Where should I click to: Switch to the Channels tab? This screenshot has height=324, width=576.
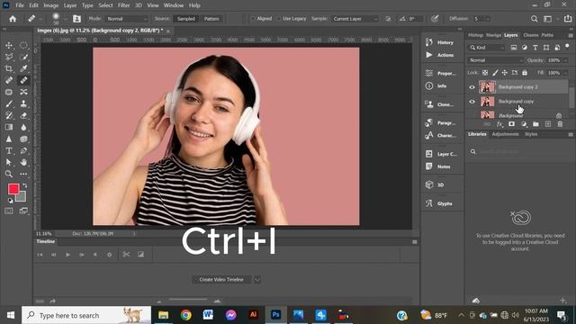[x=531, y=35]
